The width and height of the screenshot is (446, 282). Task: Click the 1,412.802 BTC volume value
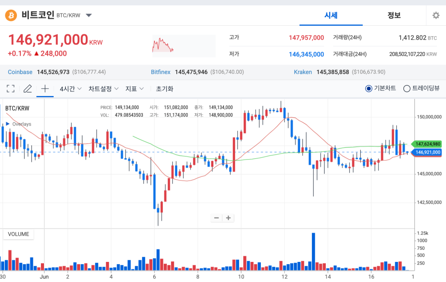point(418,37)
